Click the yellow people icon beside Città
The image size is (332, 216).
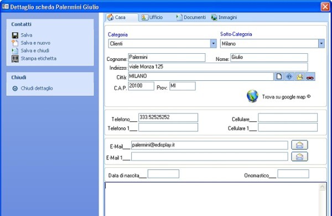click(299, 76)
